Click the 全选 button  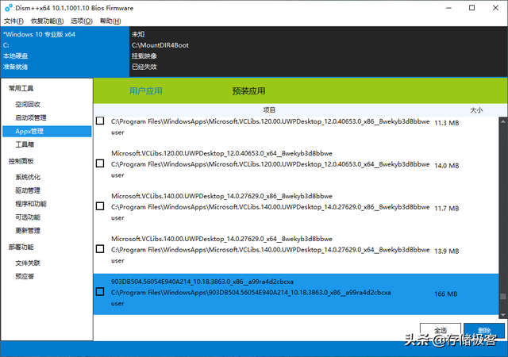pyautogui.click(x=441, y=331)
